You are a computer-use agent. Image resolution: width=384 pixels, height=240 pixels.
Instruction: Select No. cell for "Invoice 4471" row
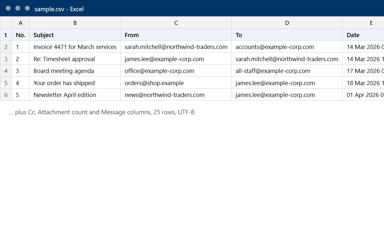pyautogui.click(x=21, y=47)
